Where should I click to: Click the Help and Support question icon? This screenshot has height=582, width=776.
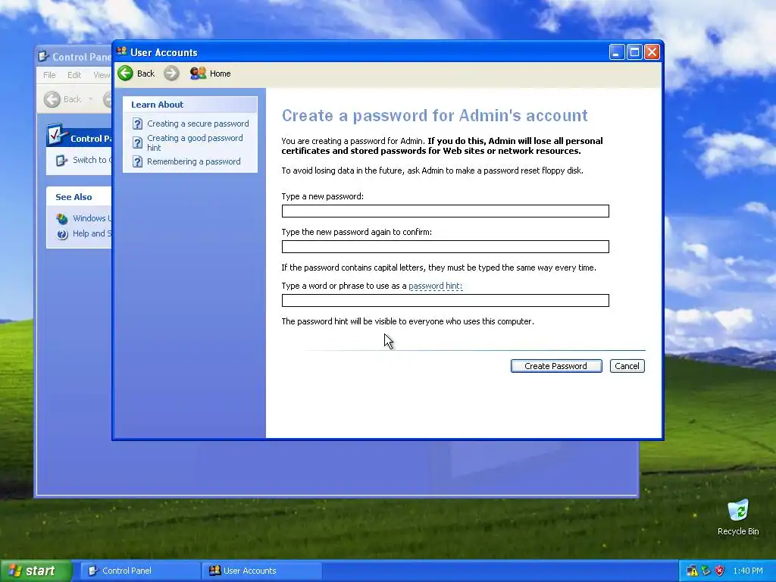coord(62,234)
